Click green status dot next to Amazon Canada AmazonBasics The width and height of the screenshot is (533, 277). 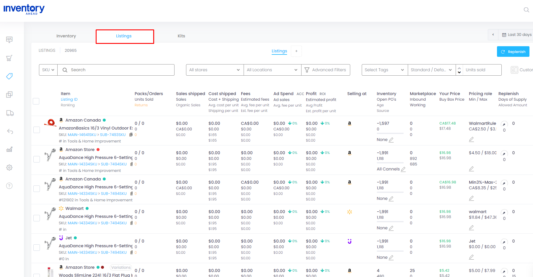104,120
